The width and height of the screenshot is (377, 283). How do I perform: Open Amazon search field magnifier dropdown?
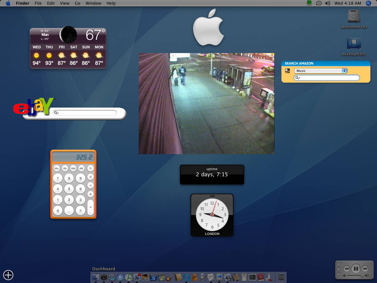298,78
